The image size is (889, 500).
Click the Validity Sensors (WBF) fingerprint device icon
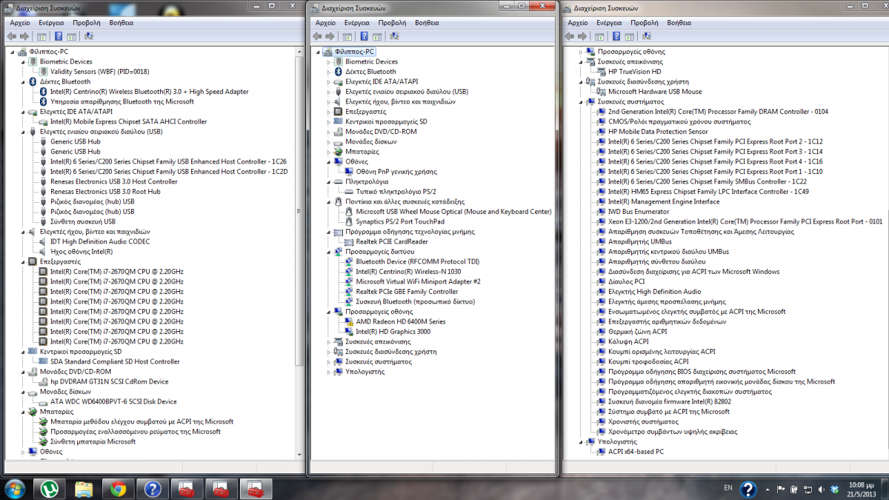[44, 72]
